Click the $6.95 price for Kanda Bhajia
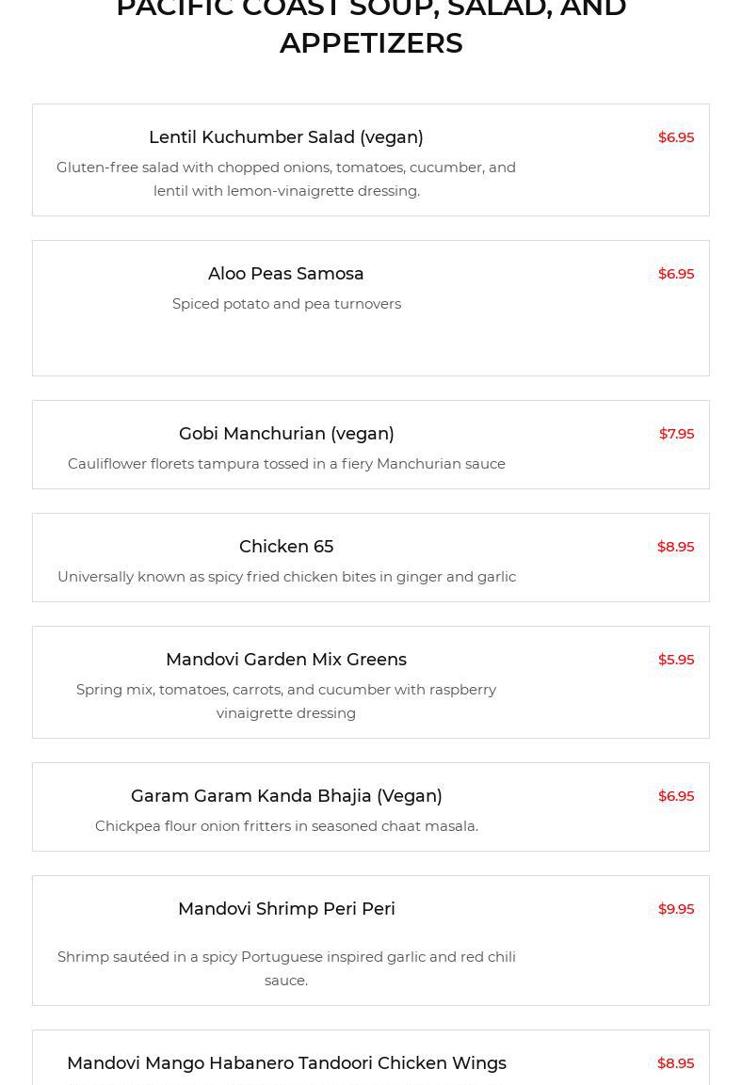Viewport: 742px width, 1085px height. pyautogui.click(x=676, y=796)
